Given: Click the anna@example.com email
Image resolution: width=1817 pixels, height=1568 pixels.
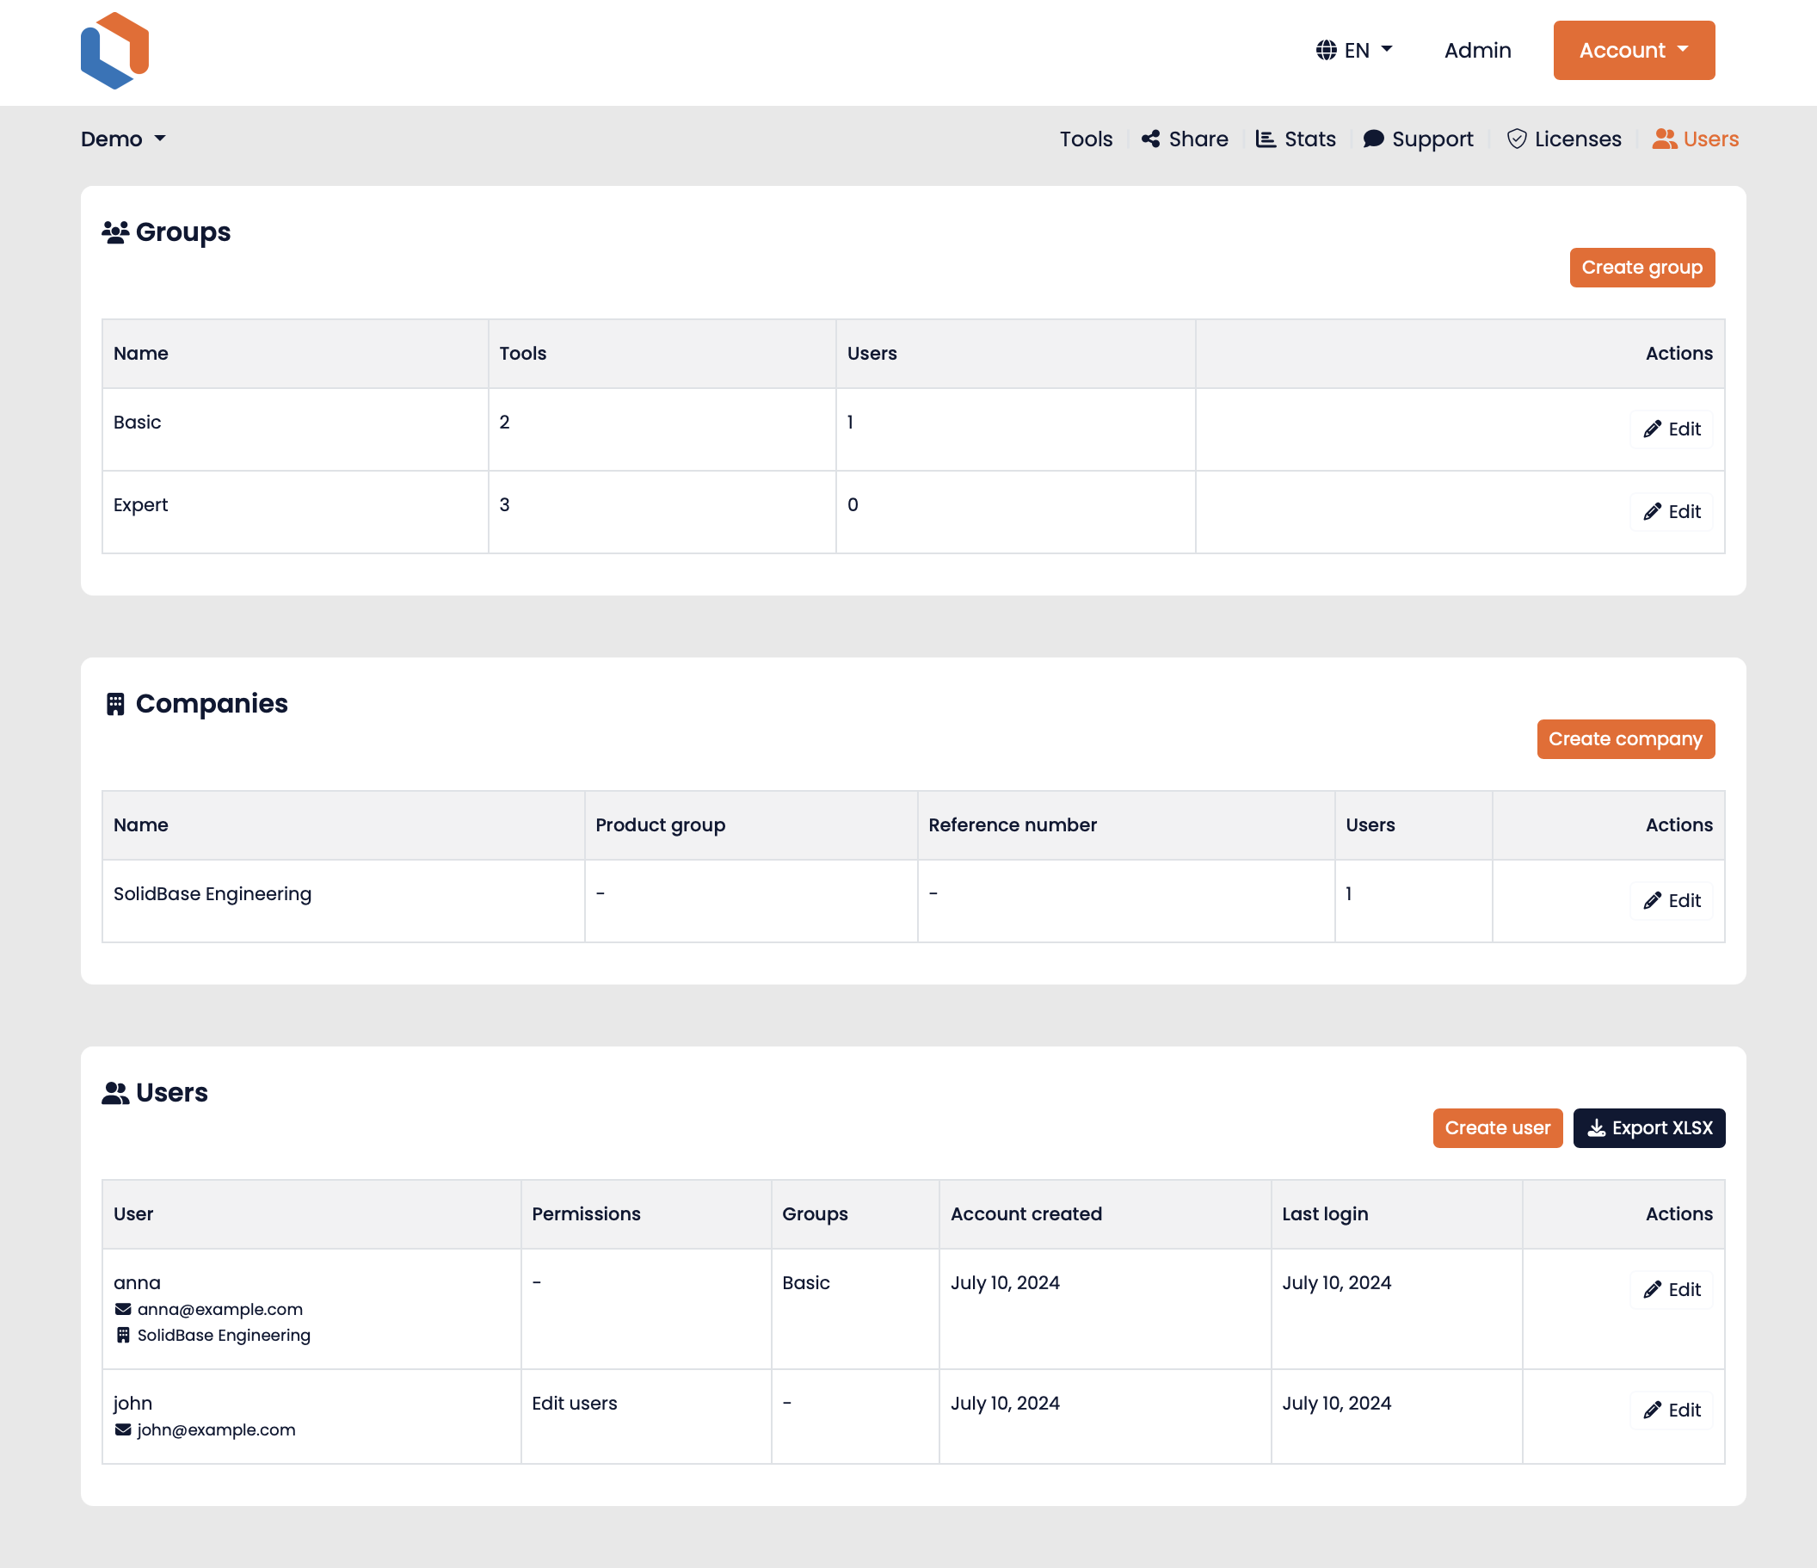Looking at the screenshot, I should click(219, 1309).
